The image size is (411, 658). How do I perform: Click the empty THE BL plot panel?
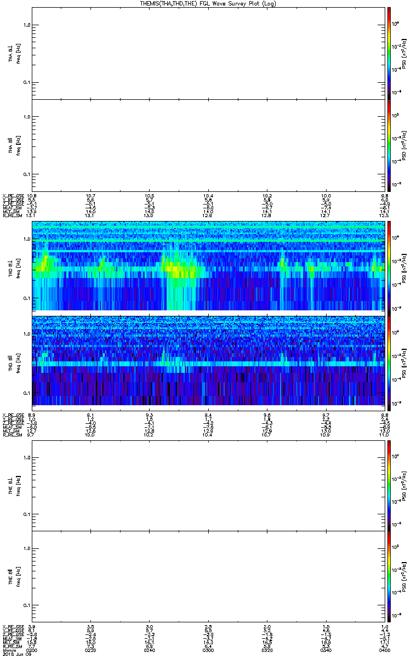(x=208, y=485)
